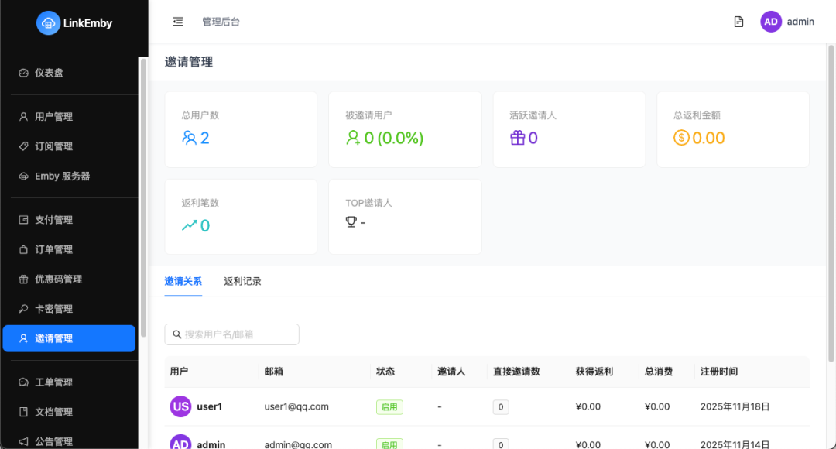Switch to the 返利记录 tab

tap(242, 282)
